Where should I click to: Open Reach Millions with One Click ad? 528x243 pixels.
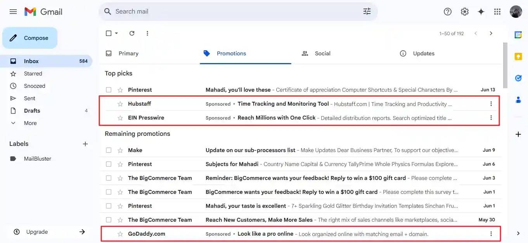(x=277, y=118)
